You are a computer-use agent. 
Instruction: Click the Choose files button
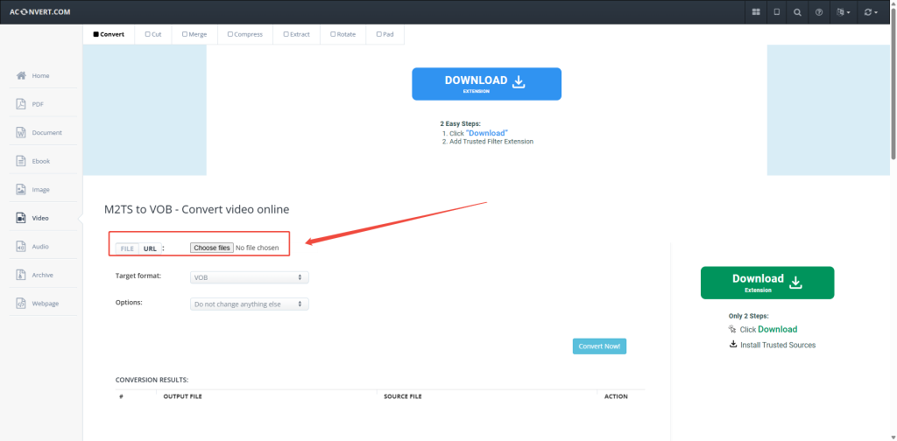(x=212, y=248)
